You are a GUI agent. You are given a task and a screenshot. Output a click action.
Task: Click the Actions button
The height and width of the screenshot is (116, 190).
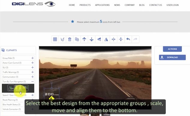[x=172, y=49]
